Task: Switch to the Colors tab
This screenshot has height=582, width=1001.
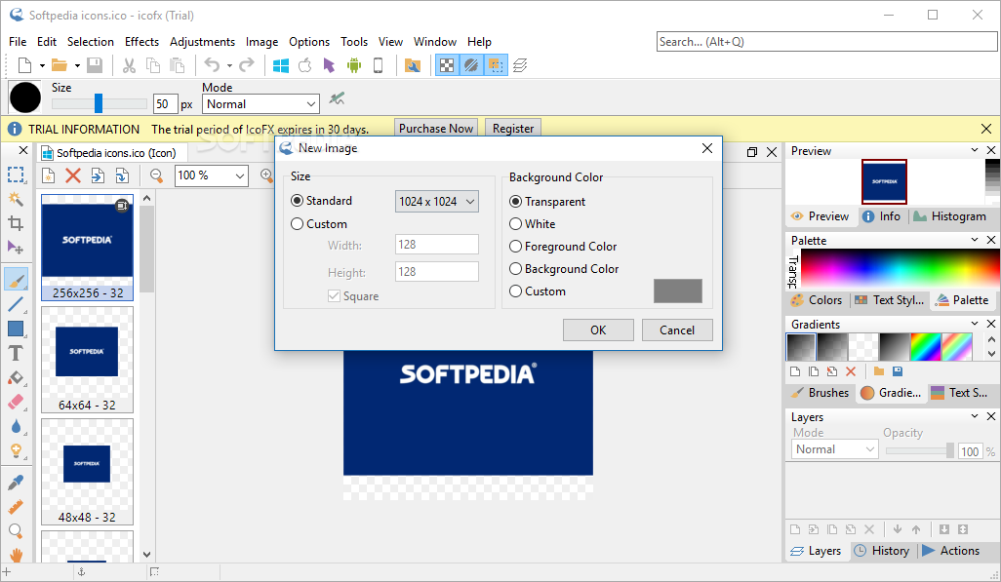Action: (x=817, y=300)
